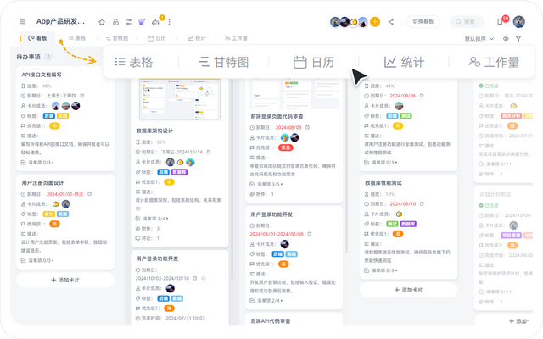Click the 切换看板 button
Viewport: 543px width, 339px height.
(423, 21)
